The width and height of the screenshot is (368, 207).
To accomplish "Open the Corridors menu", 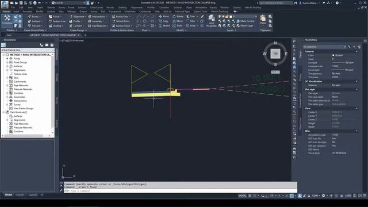I will click(164, 7).
